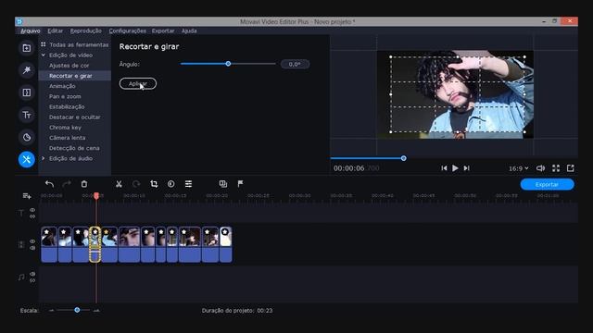Open the Ajuda menu
This screenshot has height=333, width=593.
click(189, 31)
